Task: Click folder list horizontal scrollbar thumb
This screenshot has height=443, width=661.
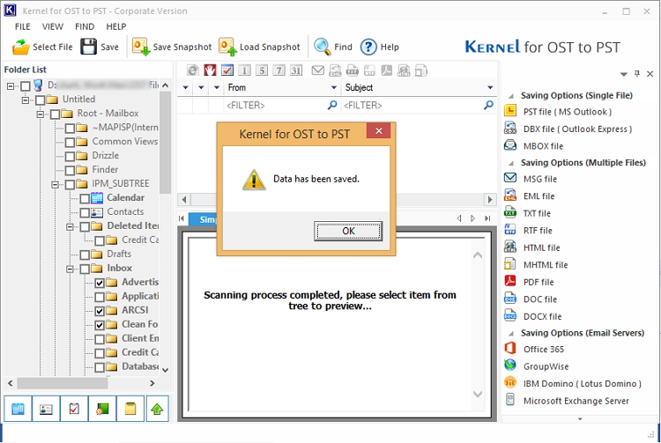Action: 62,383
